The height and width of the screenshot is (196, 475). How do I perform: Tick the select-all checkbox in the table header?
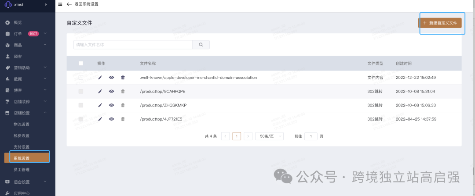click(x=80, y=64)
